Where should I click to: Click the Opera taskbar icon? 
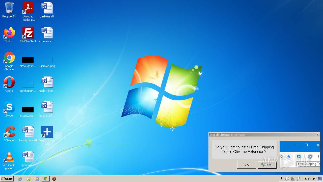click(x=54, y=179)
